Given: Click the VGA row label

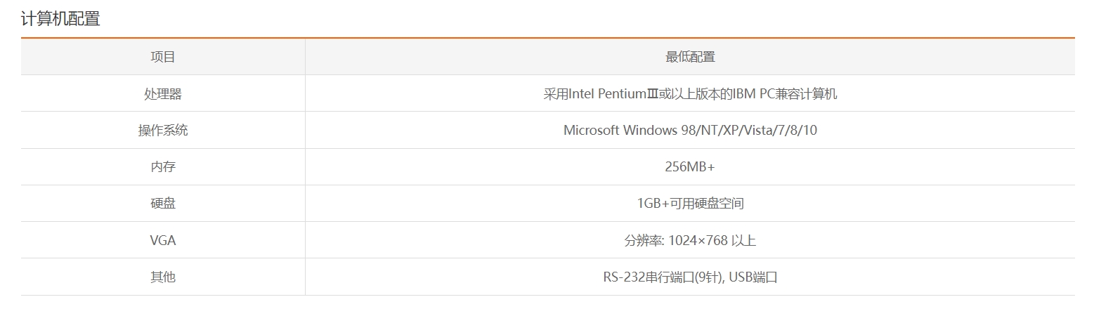Looking at the screenshot, I should point(163,240).
